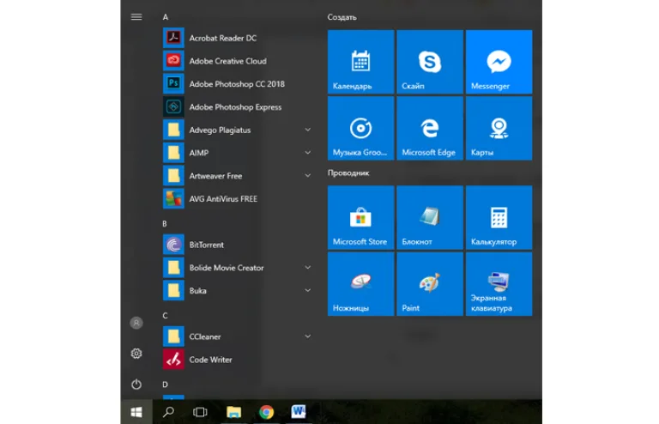Open the Messenger tile
659x424 pixels.
499,62
